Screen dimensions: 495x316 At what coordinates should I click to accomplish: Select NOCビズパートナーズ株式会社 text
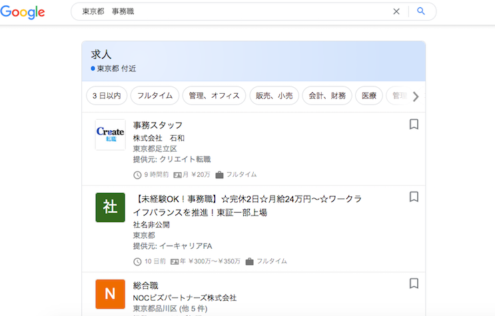click(x=185, y=298)
